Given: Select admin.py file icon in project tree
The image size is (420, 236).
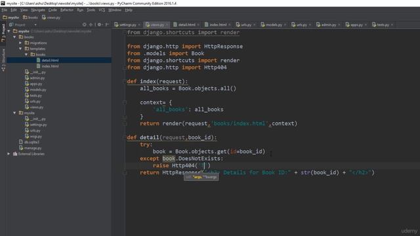Looking at the screenshot, I should point(27,78).
